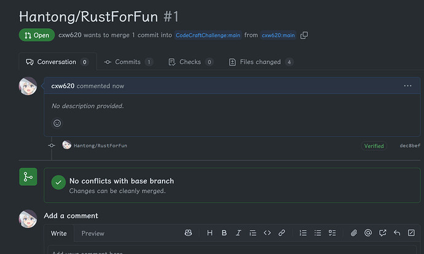Insert a code snippet with the code icon
Viewport: 424px width, 254px height.
(x=267, y=233)
